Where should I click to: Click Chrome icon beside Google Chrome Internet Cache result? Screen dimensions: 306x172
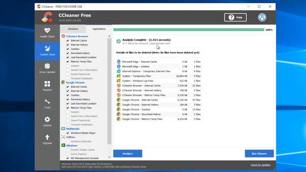(119, 100)
